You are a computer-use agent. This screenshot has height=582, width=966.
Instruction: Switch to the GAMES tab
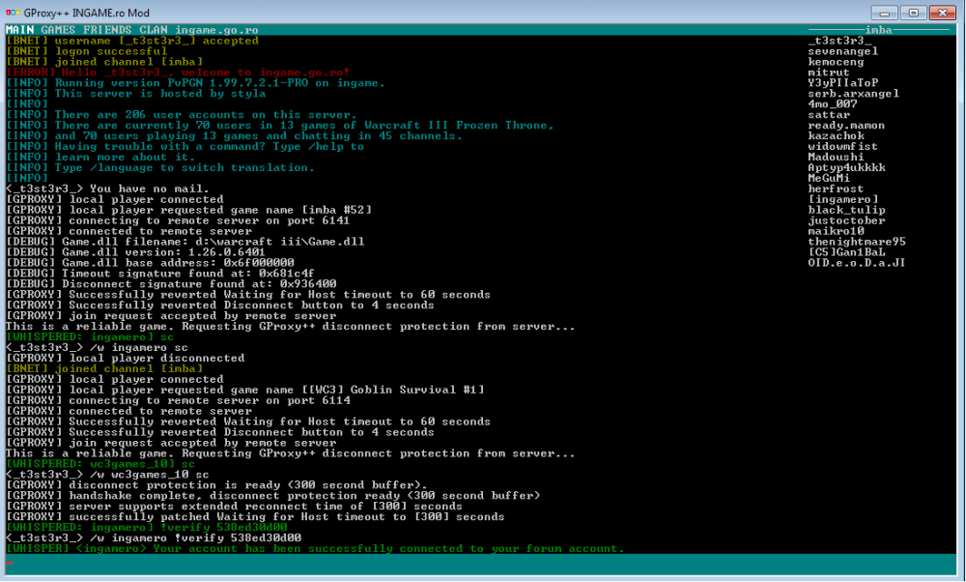pos(58,30)
